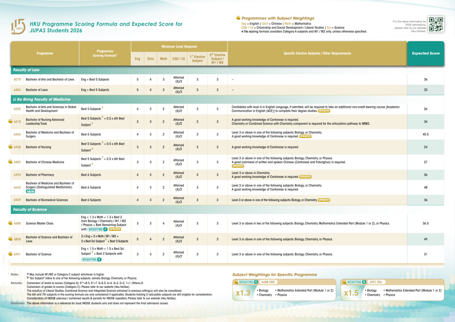Click the 1st Elective Subject column header
This screenshot has height=322, width=455.
tap(197, 59)
